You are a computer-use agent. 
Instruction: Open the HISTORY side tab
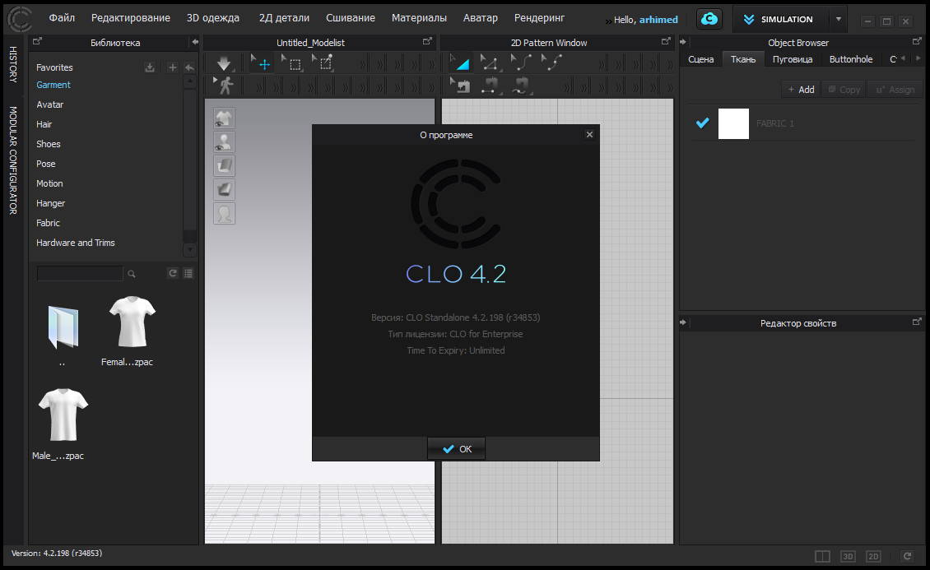click(x=13, y=64)
